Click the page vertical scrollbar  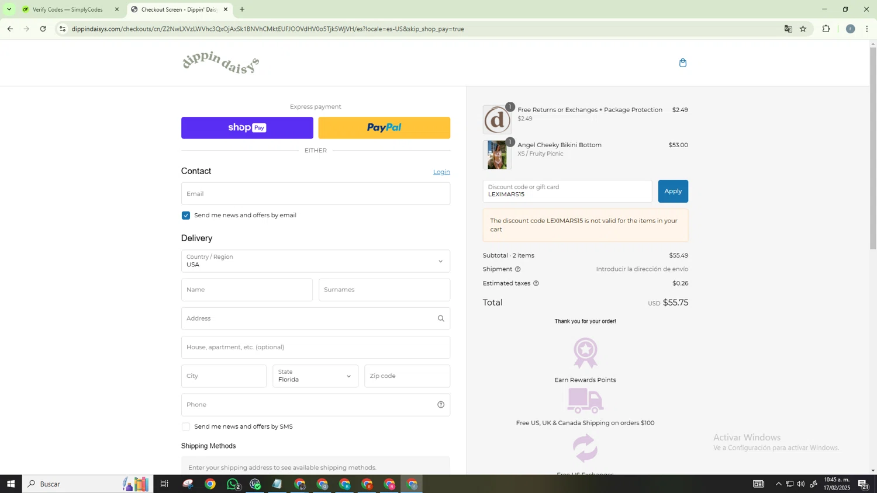pos(873,148)
